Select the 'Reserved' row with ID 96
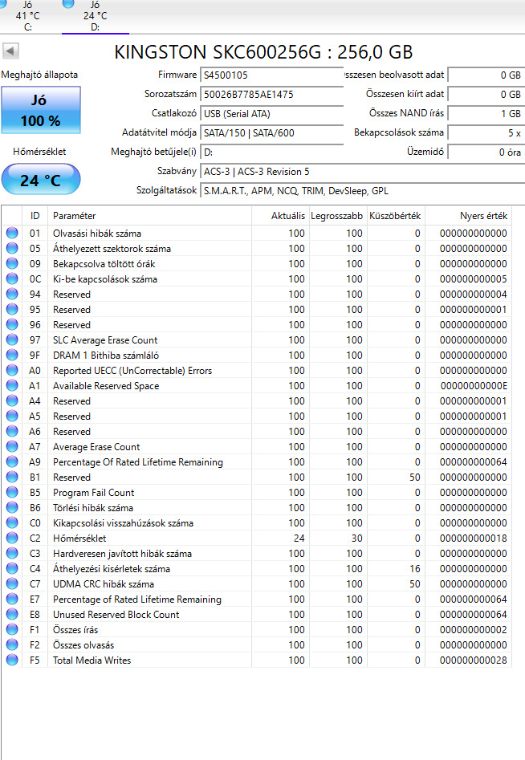This screenshot has width=525, height=760. [256, 325]
